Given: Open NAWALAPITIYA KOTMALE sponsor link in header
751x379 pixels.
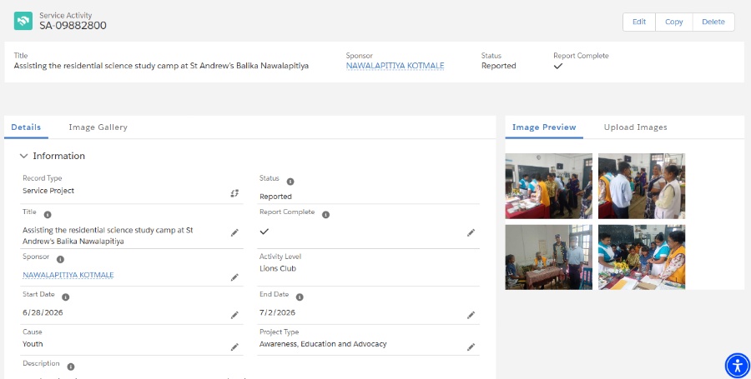Looking at the screenshot, I should click(x=396, y=66).
